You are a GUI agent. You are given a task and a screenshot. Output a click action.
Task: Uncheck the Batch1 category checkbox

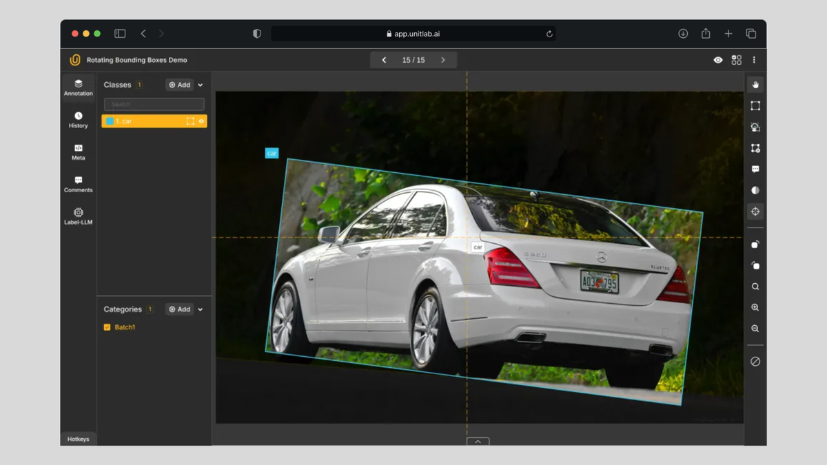[107, 327]
